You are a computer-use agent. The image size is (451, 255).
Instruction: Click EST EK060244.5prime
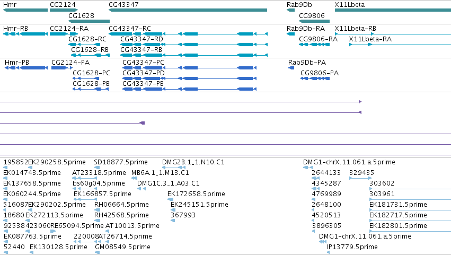tap(5, 199)
